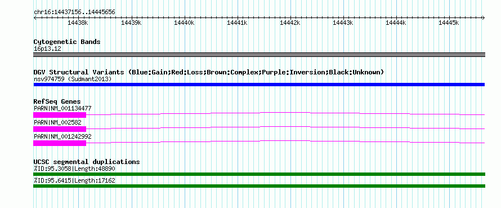Click the gray 16p13.12 cytogenetic band bar
The image size is (501, 208).
pyautogui.click(x=259, y=55)
